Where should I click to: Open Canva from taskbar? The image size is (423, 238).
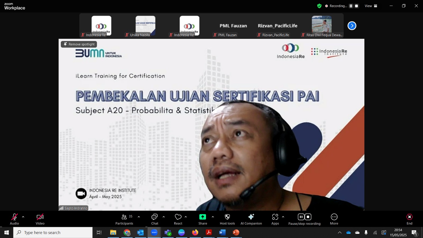(x=181, y=232)
